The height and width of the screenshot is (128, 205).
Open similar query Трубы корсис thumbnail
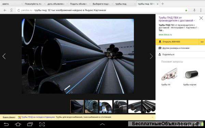point(192,74)
